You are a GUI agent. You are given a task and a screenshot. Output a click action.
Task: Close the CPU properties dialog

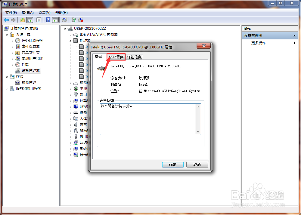pos(204,46)
